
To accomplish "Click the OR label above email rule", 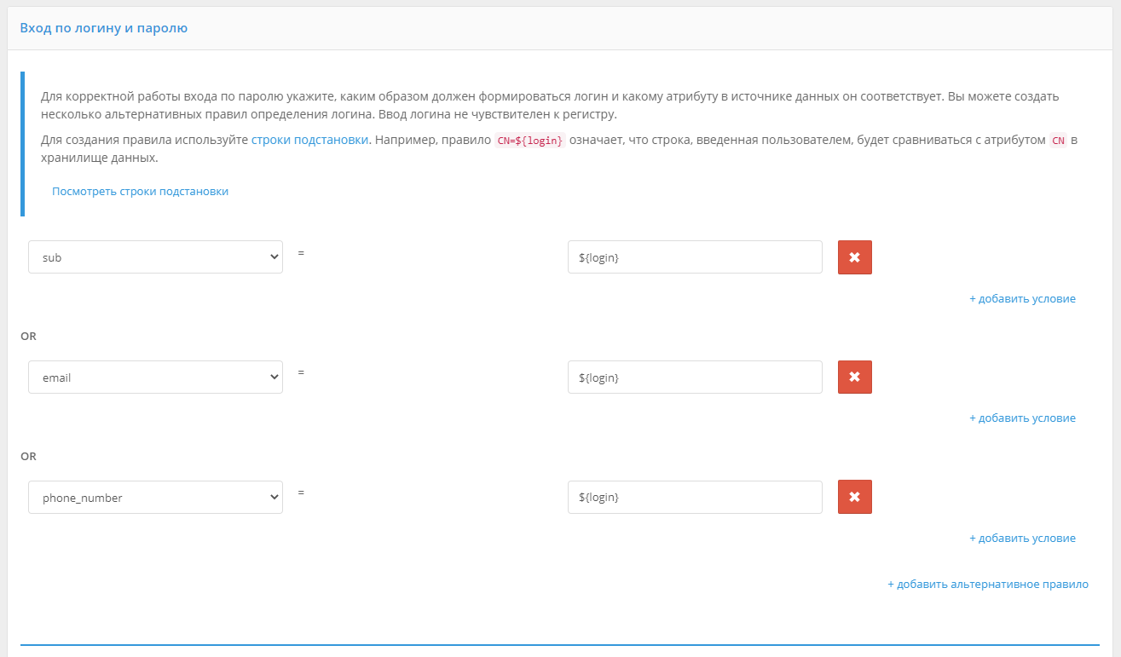I will [x=28, y=337].
